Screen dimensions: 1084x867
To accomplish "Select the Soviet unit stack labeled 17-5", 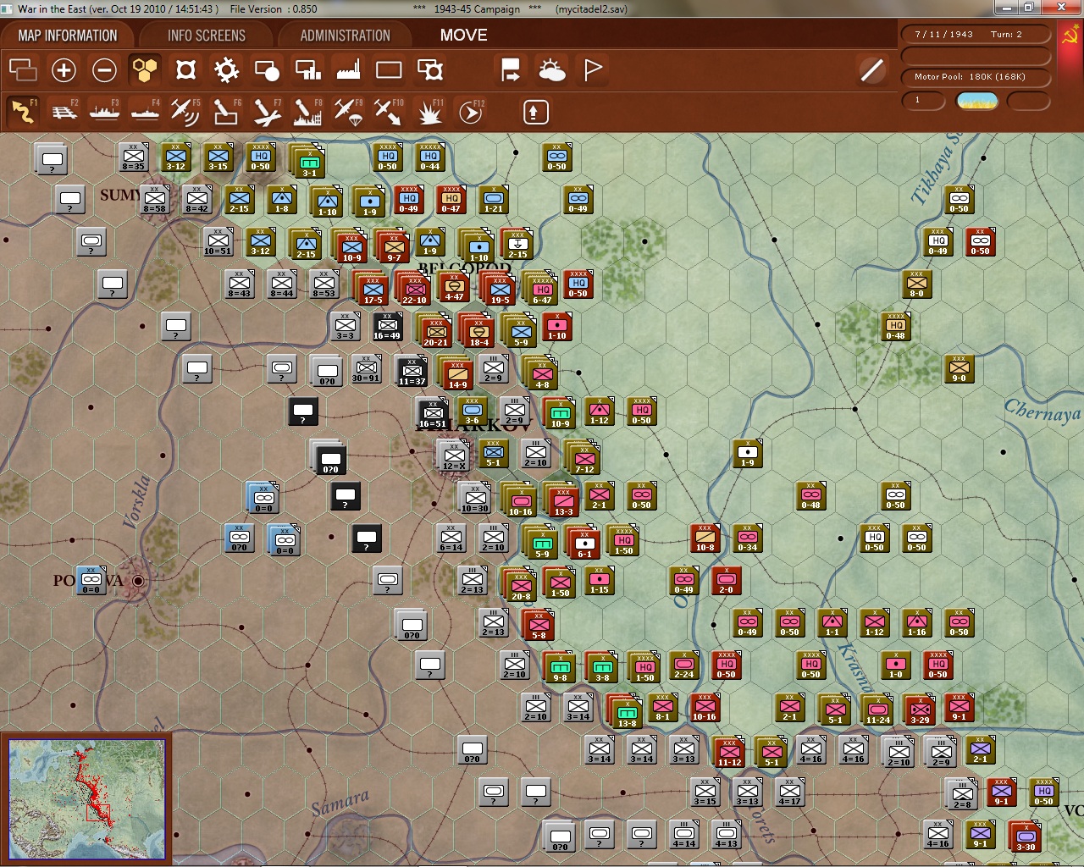I will click(x=373, y=288).
